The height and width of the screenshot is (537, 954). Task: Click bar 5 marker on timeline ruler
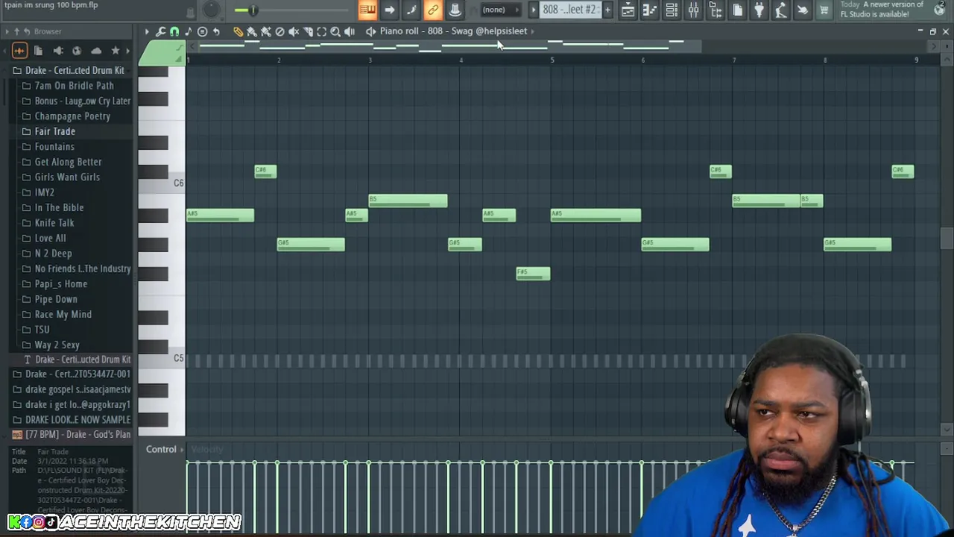[x=552, y=60]
